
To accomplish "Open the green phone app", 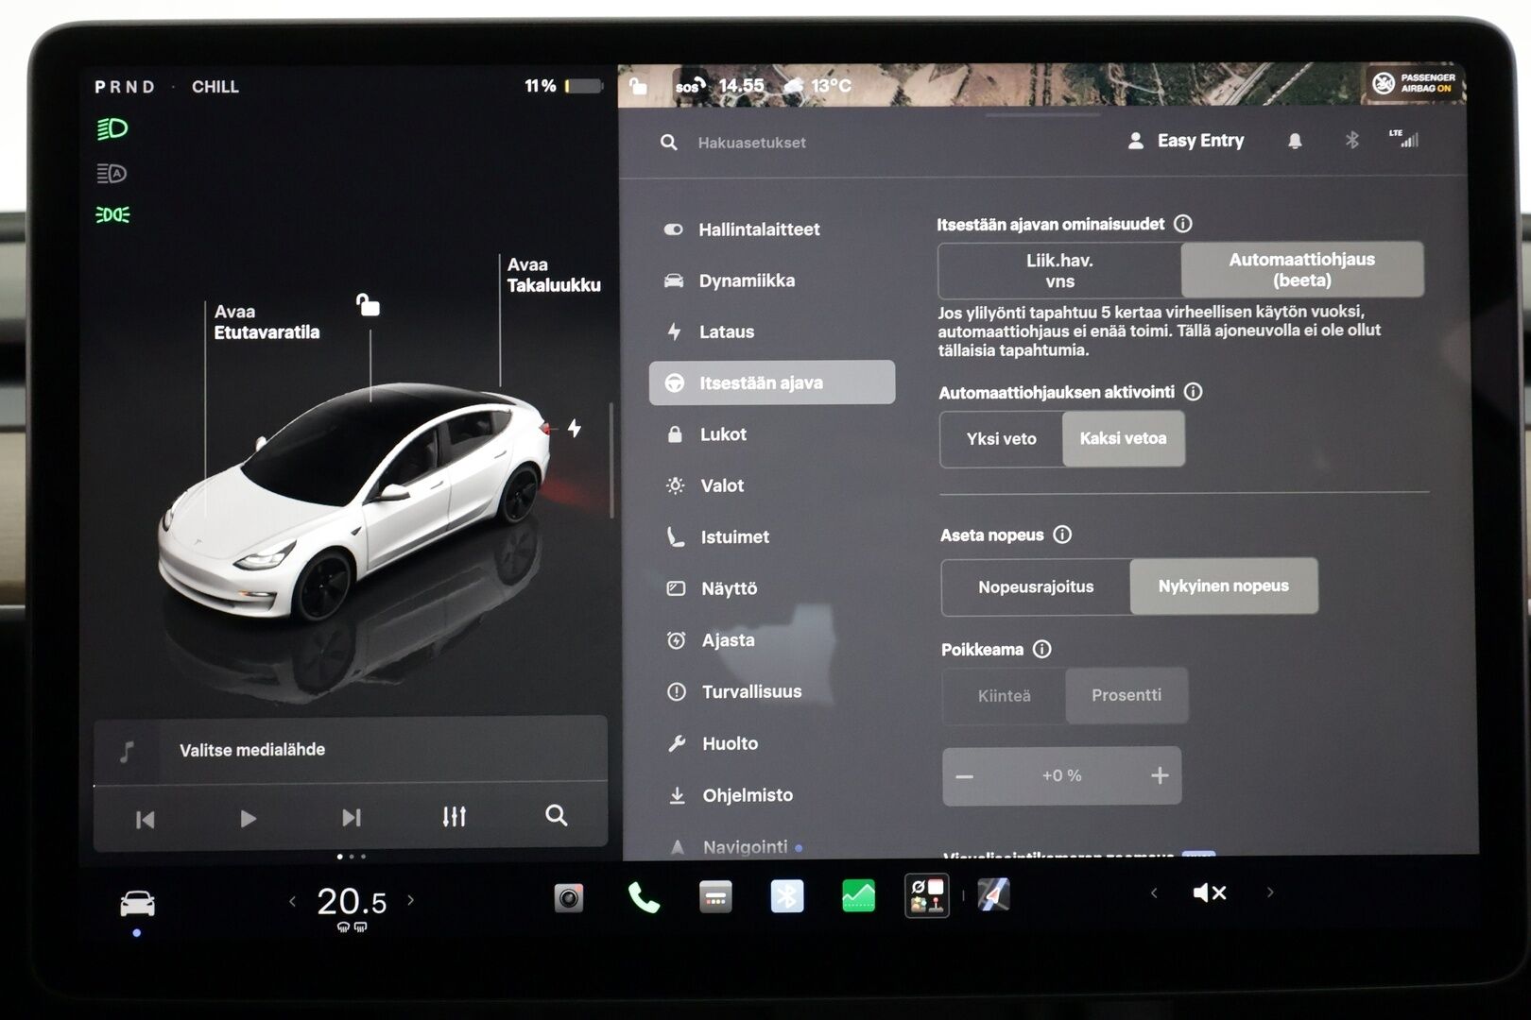I will [644, 897].
